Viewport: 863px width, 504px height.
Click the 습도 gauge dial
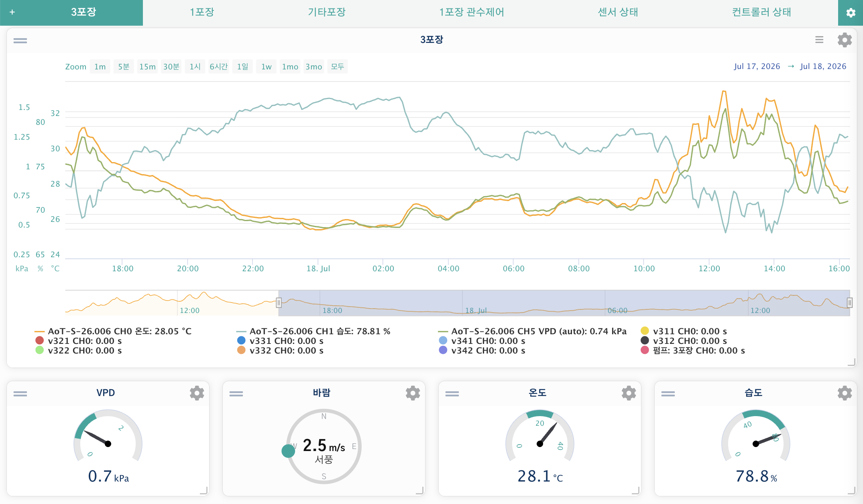coord(756,436)
